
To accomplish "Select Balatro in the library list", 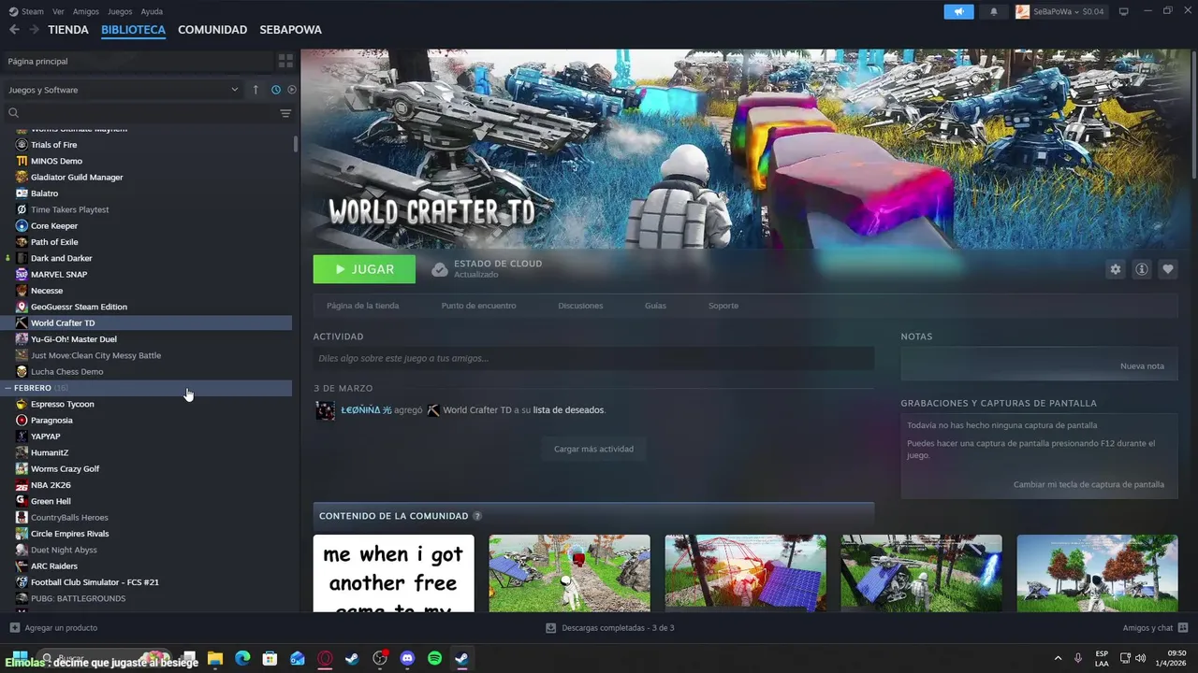I will (44, 193).
